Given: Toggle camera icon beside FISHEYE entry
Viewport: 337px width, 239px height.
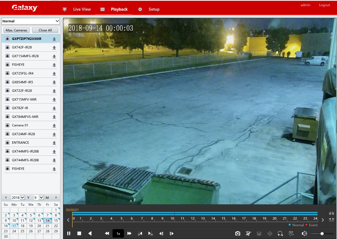Looking at the screenshot, I should [8, 65].
